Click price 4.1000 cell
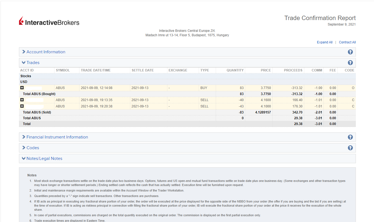374x222 pixels. [x=265, y=106]
